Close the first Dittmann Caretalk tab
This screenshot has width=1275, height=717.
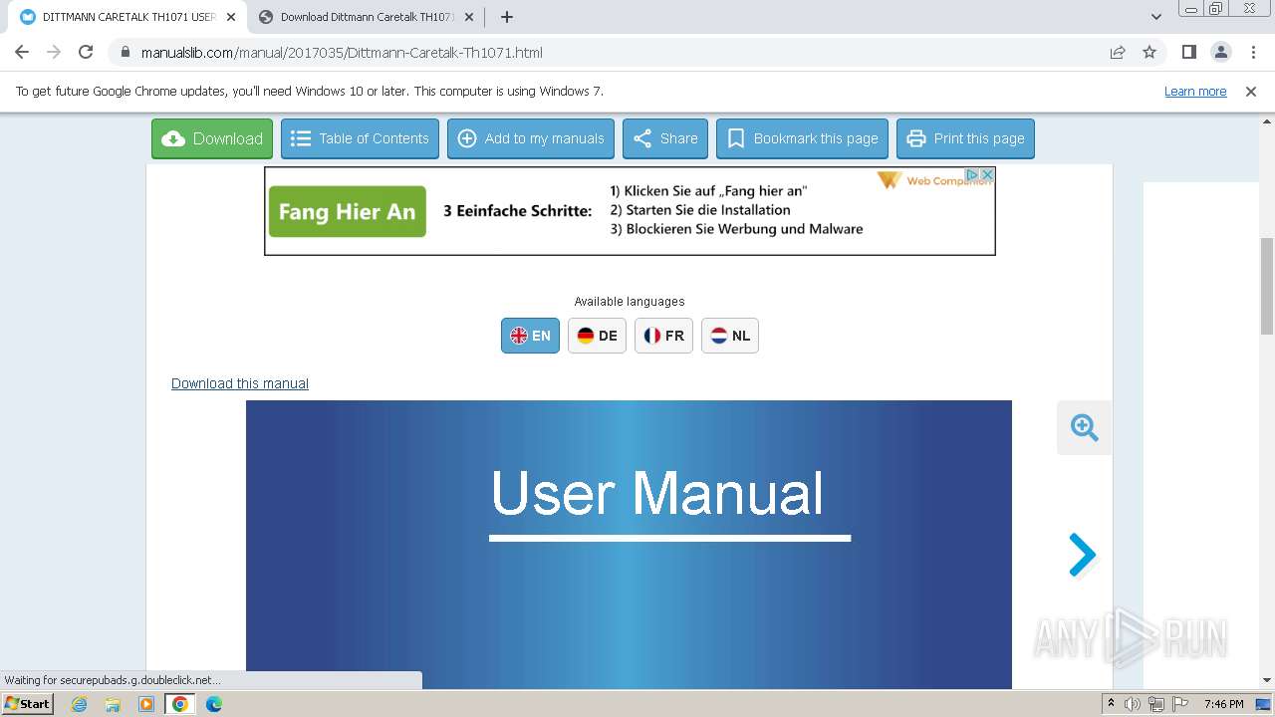(231, 17)
